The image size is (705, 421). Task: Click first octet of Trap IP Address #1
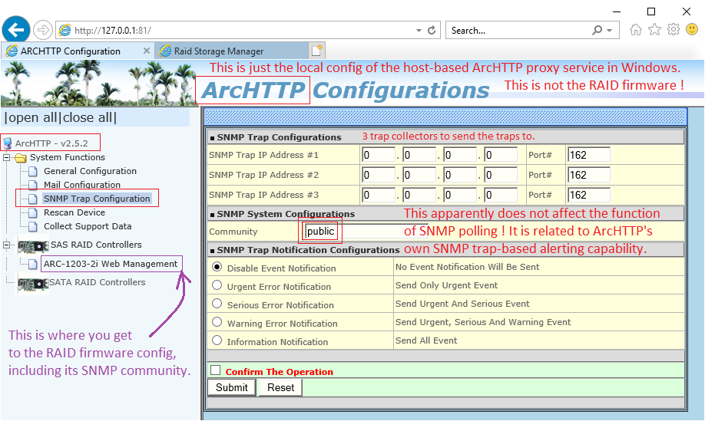coord(378,155)
